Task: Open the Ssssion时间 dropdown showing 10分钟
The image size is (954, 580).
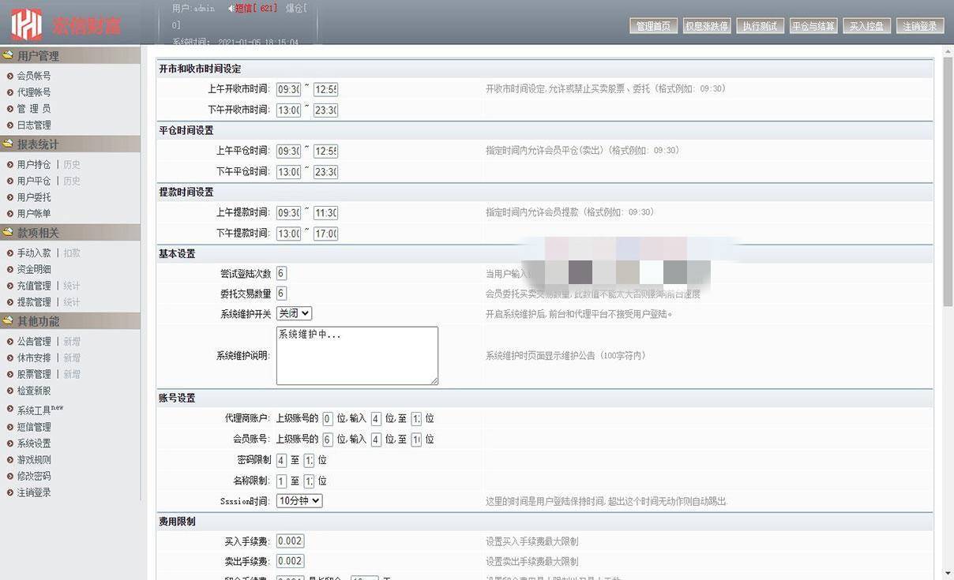Action: click(298, 500)
